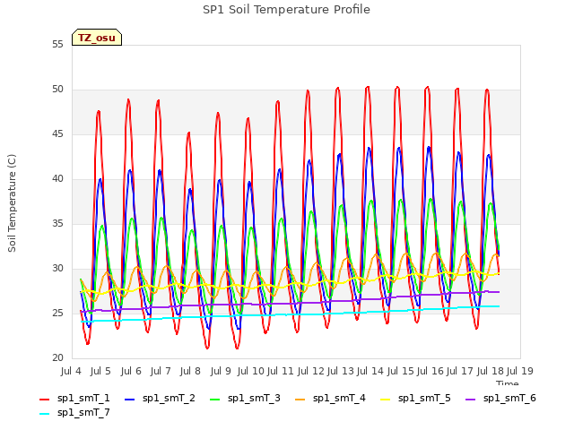Click the Jul 14 x-axis tick label
Image resolution: width=574 pixels, height=430 pixels.
coord(370,371)
